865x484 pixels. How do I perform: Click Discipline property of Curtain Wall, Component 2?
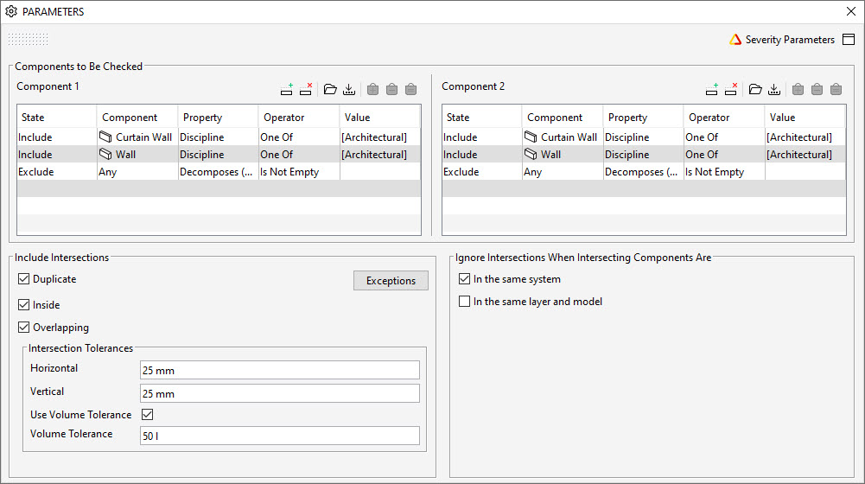(x=643, y=137)
